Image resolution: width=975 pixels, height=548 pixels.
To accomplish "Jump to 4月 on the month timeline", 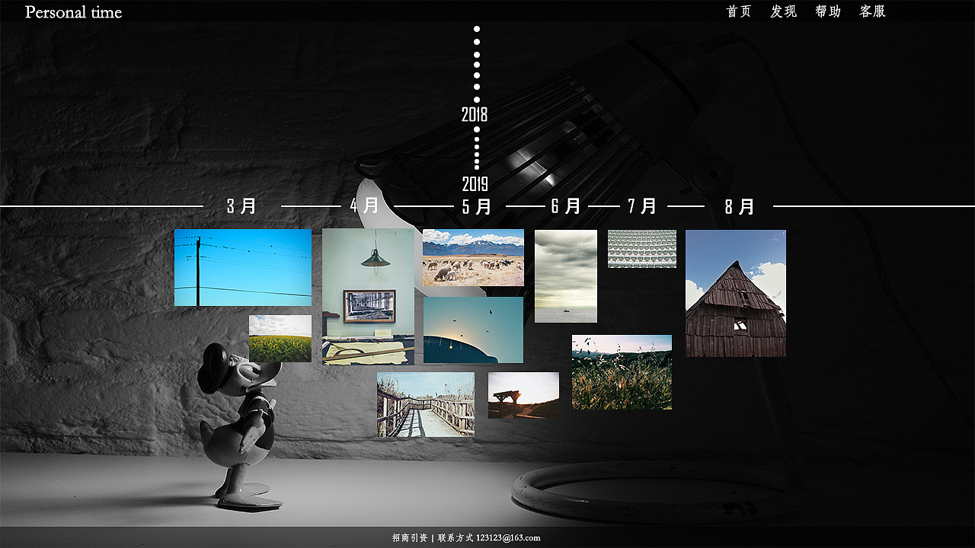I will [x=365, y=205].
